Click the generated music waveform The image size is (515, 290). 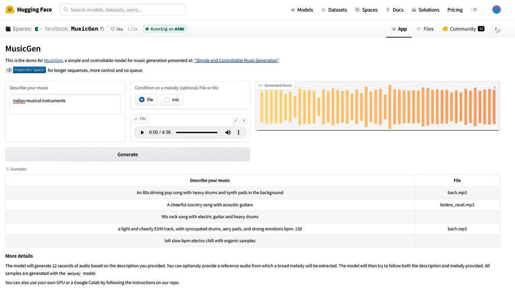[378, 107]
